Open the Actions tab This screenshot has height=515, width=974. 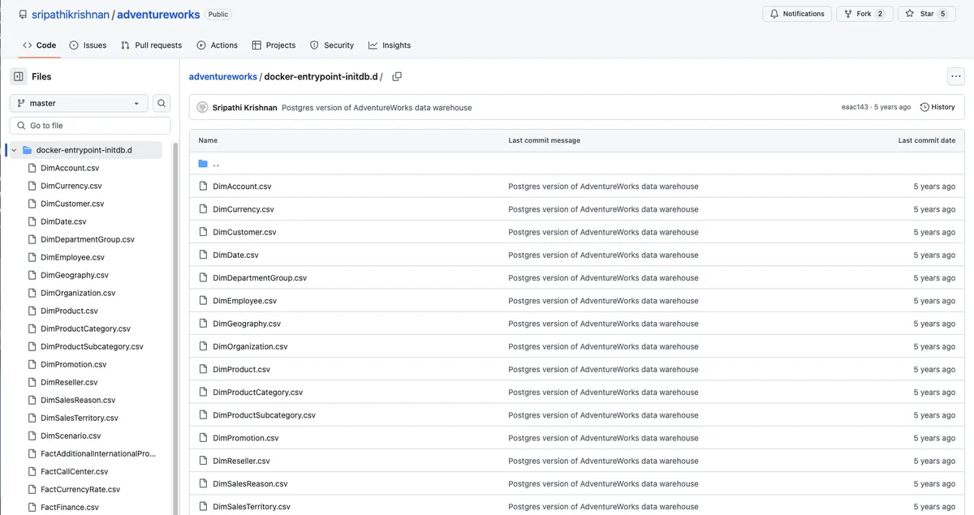[x=217, y=45]
